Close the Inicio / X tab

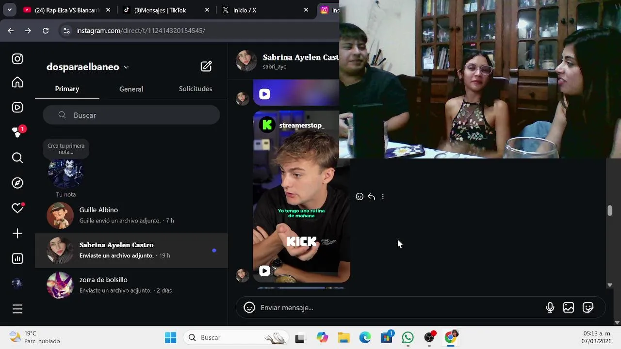(306, 10)
